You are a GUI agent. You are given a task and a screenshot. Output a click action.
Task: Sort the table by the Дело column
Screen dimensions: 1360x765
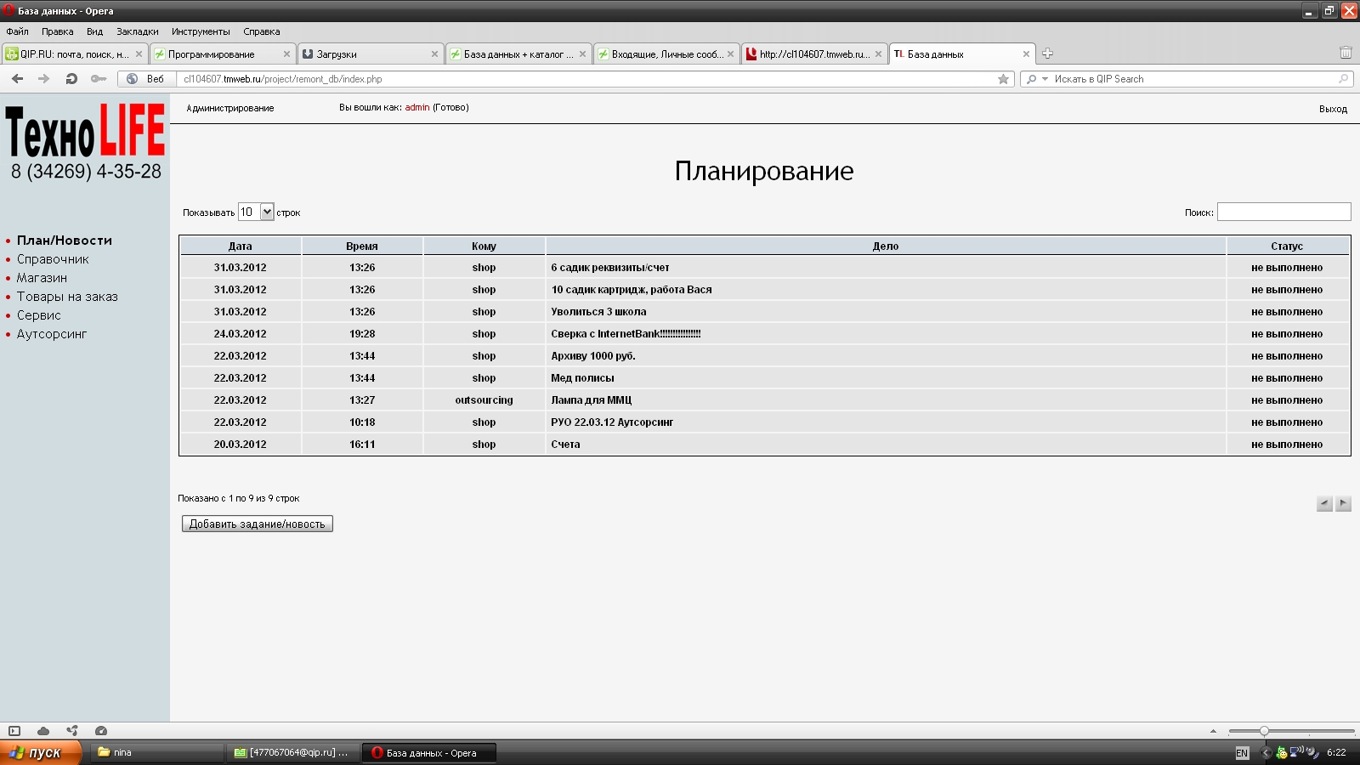pos(886,246)
